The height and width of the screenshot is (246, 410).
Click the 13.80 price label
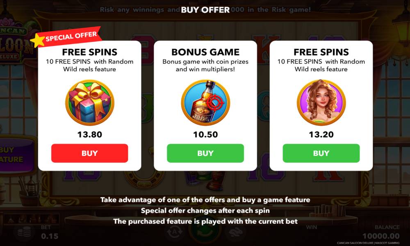coord(90,134)
